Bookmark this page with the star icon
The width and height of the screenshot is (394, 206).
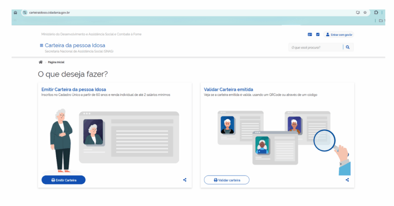[365, 13]
